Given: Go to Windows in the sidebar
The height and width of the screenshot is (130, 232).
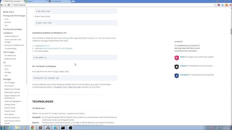Looking at the screenshot, I should pyautogui.click(x=8, y=22).
